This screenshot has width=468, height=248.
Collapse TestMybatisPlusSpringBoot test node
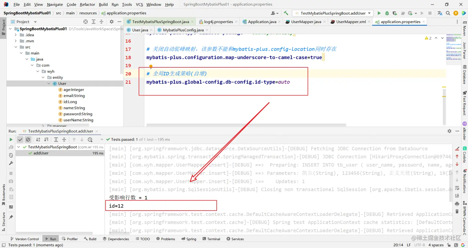pos(19,147)
